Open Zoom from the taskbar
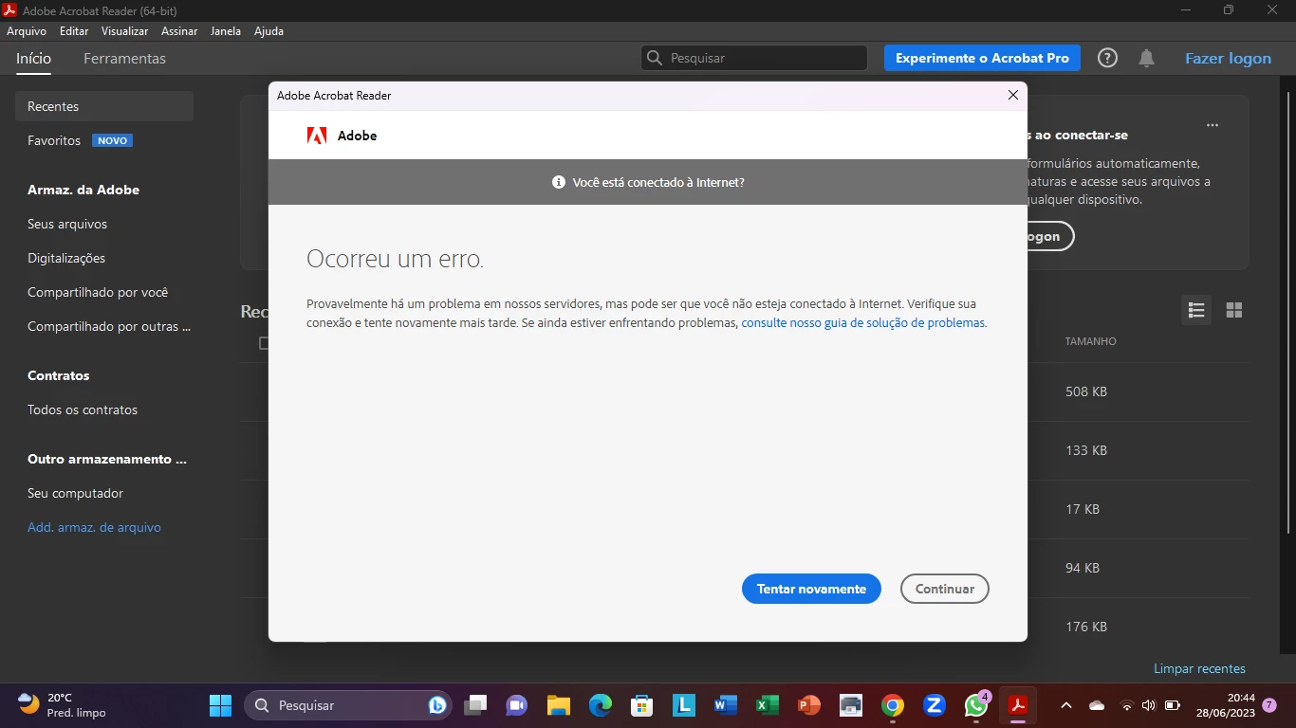 [x=934, y=705]
